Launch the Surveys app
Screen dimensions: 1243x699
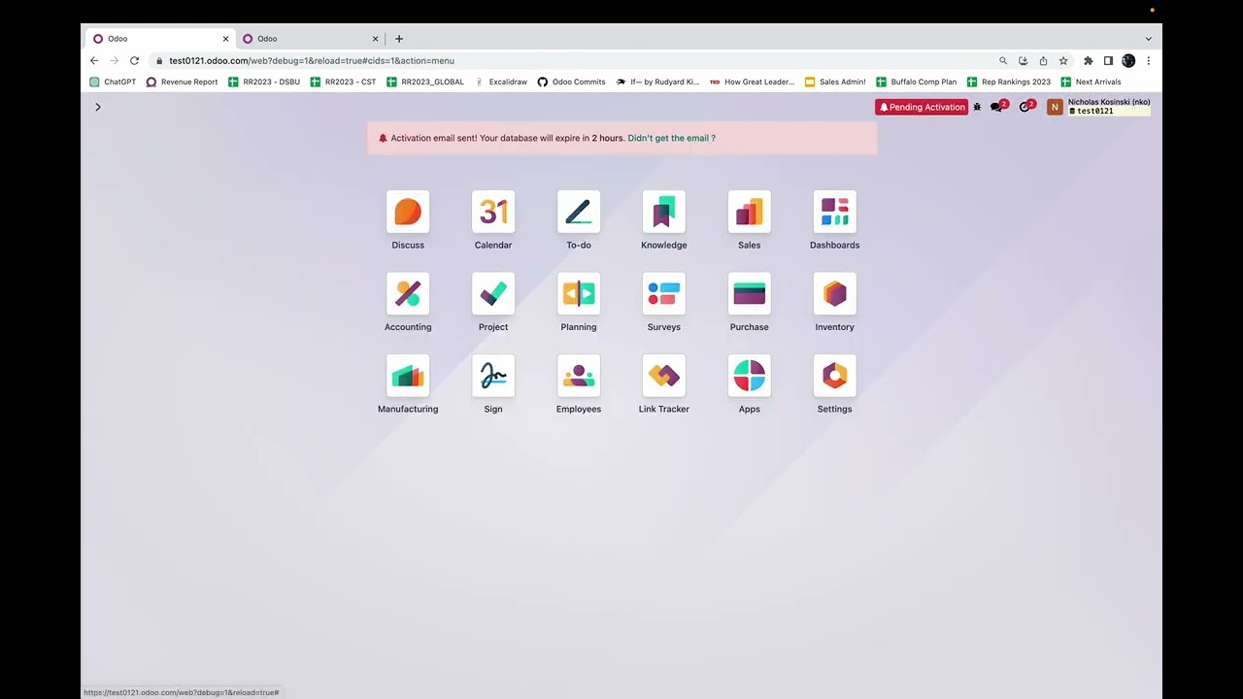click(664, 293)
